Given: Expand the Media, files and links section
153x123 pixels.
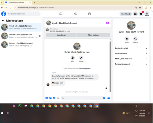Looking at the screenshot, I should tap(131, 59).
